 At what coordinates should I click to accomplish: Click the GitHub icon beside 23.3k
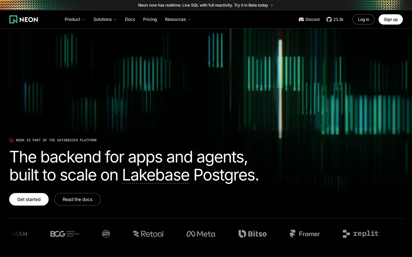(x=329, y=20)
